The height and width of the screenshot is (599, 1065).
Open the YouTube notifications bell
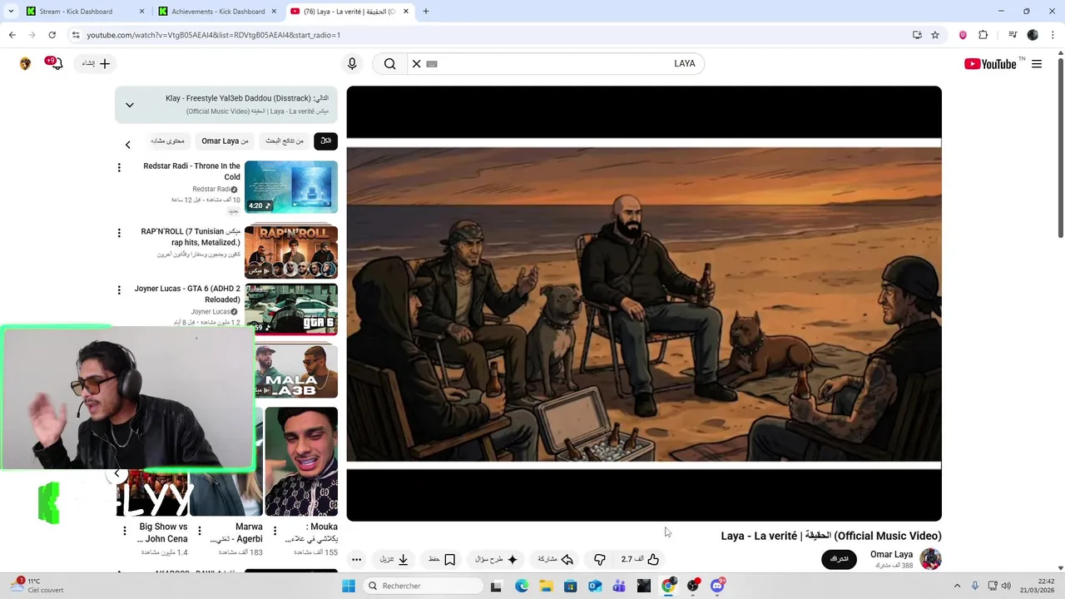[56, 63]
